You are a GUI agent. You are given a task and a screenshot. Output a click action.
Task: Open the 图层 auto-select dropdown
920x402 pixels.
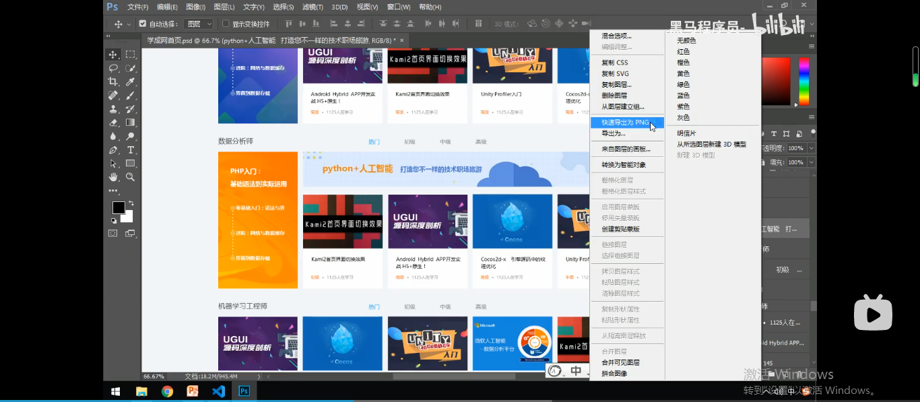tap(199, 24)
